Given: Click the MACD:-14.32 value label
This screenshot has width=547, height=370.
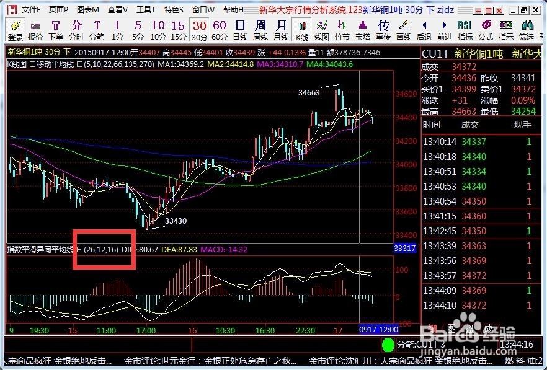Looking at the screenshot, I should point(224,250).
